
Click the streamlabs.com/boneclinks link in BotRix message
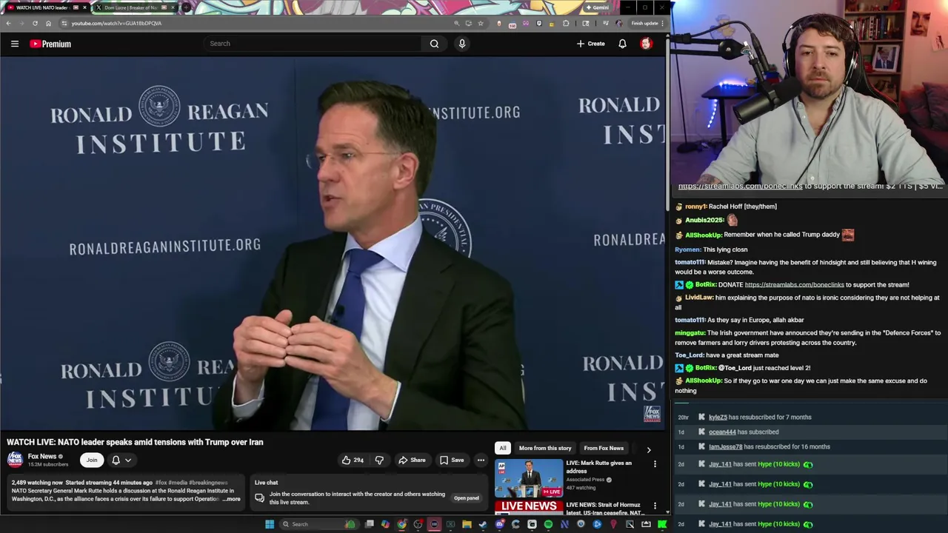[794, 284]
